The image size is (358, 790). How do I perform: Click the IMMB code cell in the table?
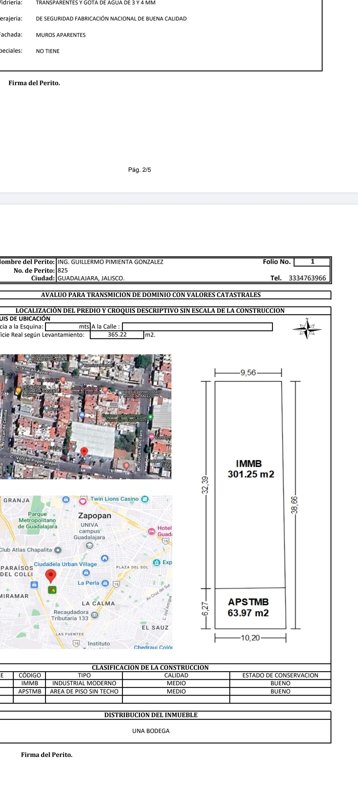(x=30, y=683)
